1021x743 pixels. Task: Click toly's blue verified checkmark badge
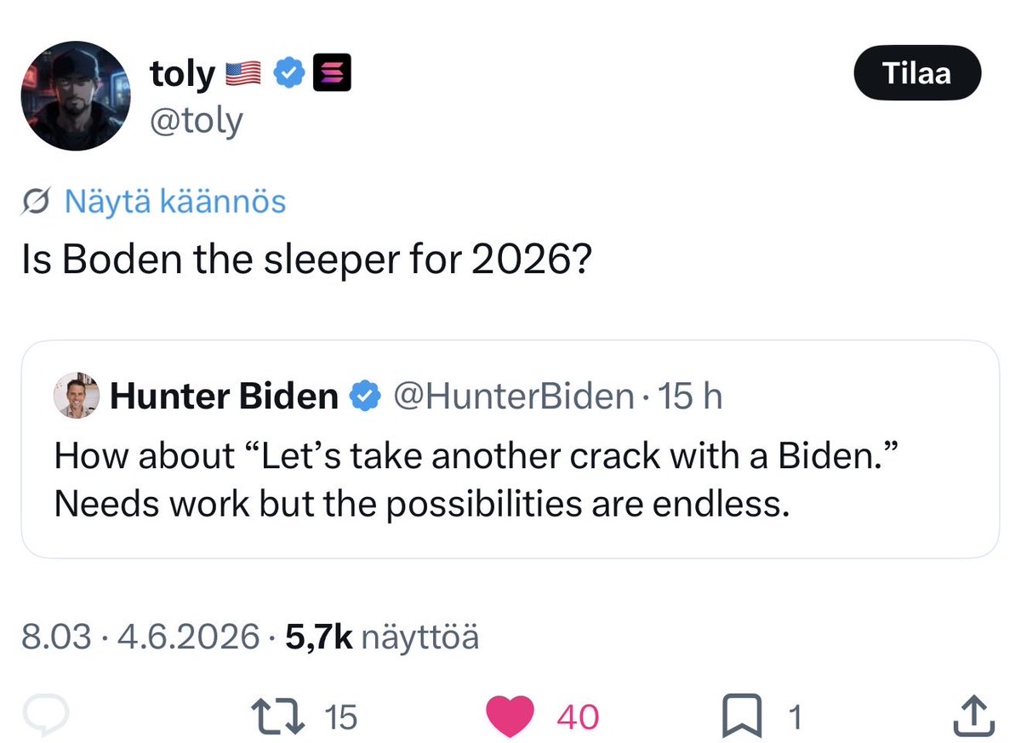click(289, 76)
